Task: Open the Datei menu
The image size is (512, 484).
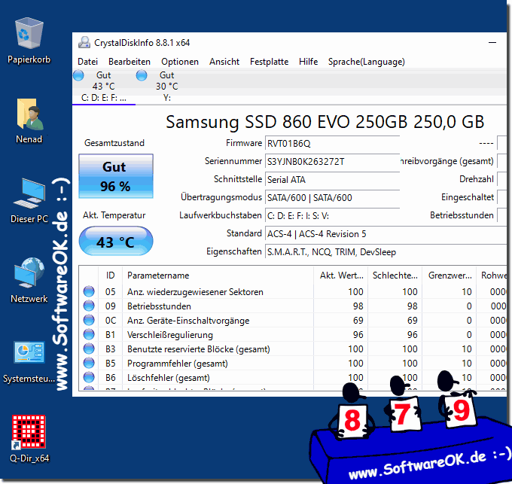Action: 87,62
